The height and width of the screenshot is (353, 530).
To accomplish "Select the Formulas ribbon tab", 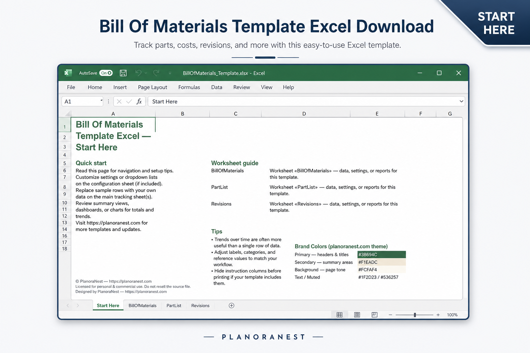I will (189, 87).
